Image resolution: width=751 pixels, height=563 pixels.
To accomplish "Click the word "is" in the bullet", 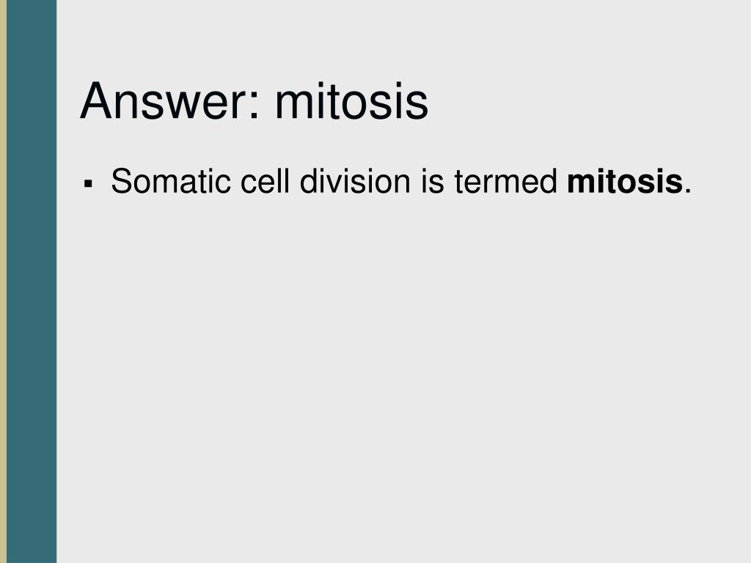I will pos(433,182).
